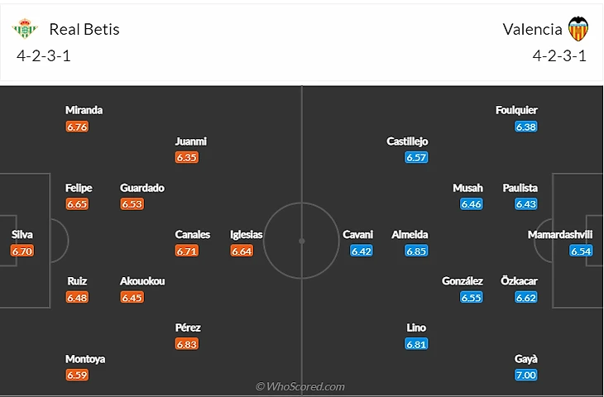Select player Juanmi
This screenshot has height=397, width=604.
click(x=190, y=141)
